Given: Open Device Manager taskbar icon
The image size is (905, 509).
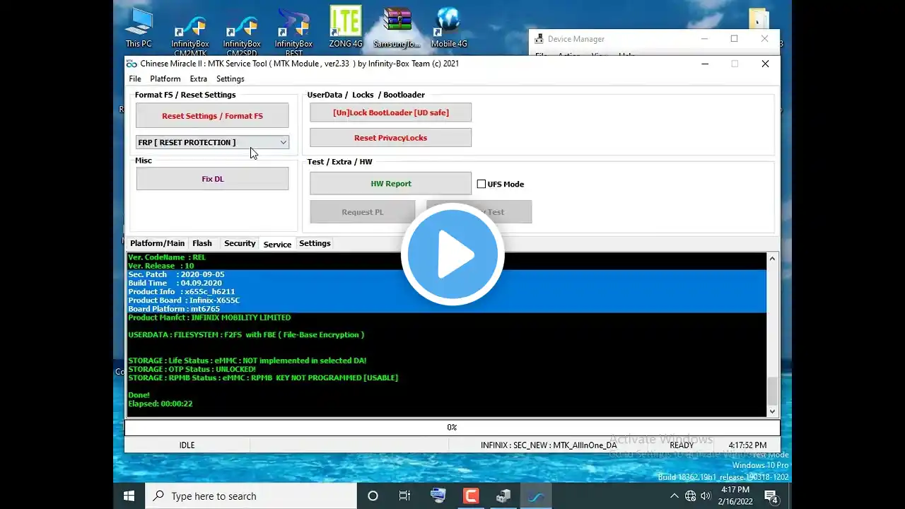Looking at the screenshot, I should pyautogui.click(x=503, y=496).
